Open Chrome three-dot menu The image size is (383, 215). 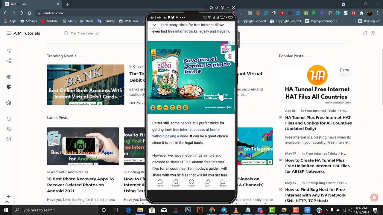[378, 13]
